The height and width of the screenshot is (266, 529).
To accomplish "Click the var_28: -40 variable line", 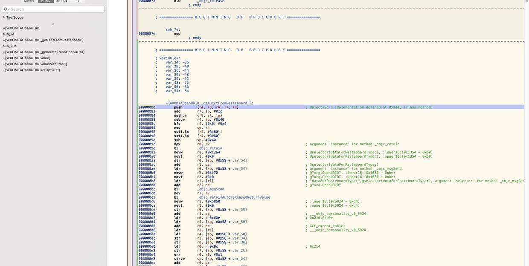I will [172, 66].
